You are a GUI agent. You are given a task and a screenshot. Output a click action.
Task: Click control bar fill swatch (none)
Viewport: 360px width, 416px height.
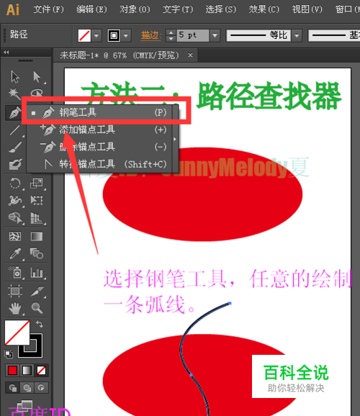[84, 35]
